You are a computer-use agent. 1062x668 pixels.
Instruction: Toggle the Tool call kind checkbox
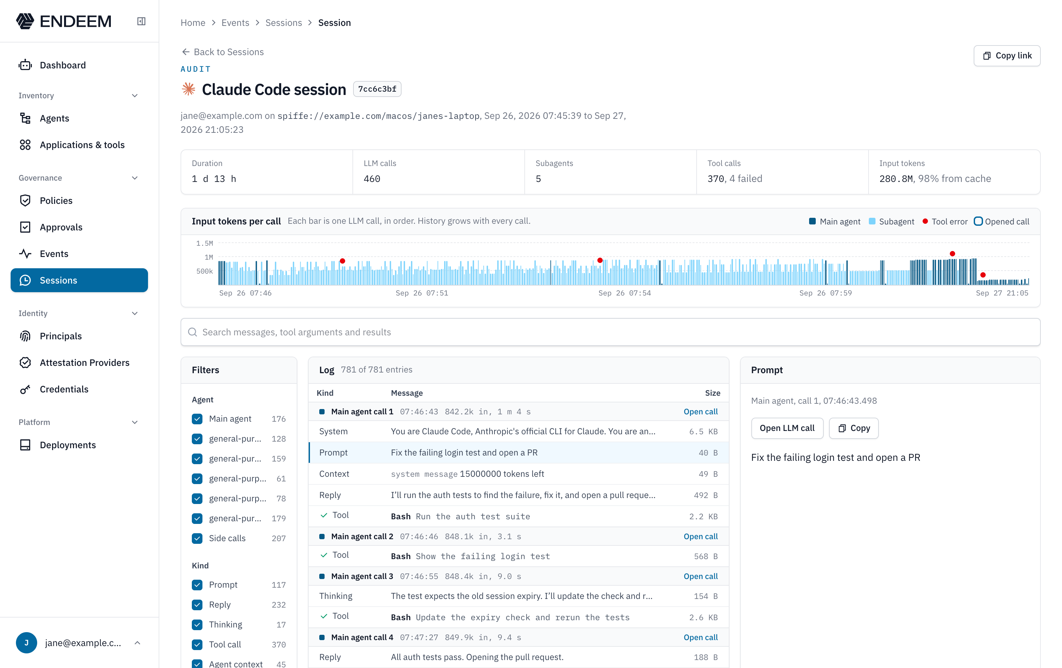tap(197, 644)
